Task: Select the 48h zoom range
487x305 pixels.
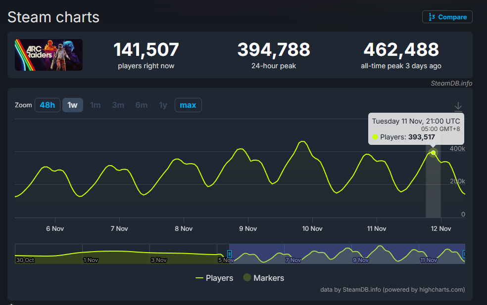Action: click(x=48, y=105)
